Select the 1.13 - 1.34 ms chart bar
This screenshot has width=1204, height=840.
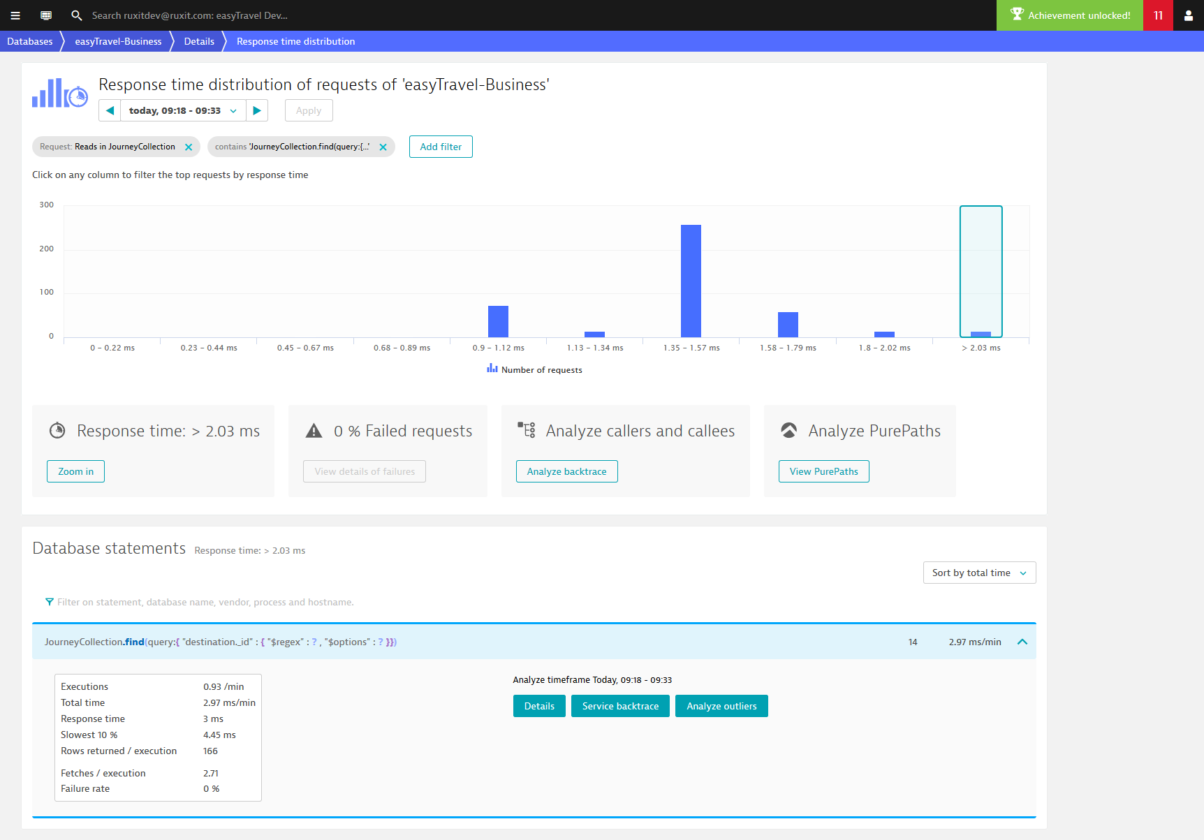[x=594, y=334]
